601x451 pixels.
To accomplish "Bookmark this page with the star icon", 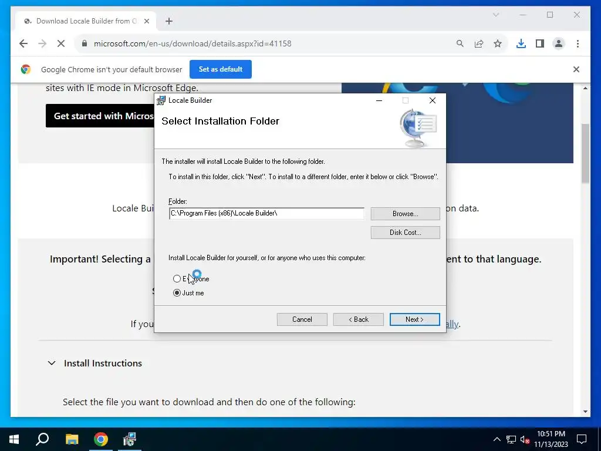I will 498,43.
